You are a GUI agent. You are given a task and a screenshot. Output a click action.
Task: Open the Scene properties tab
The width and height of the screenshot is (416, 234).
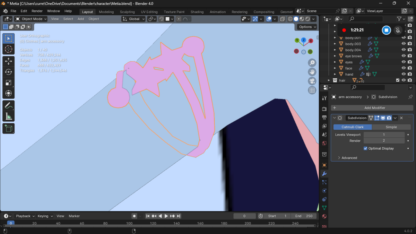[x=324, y=135]
